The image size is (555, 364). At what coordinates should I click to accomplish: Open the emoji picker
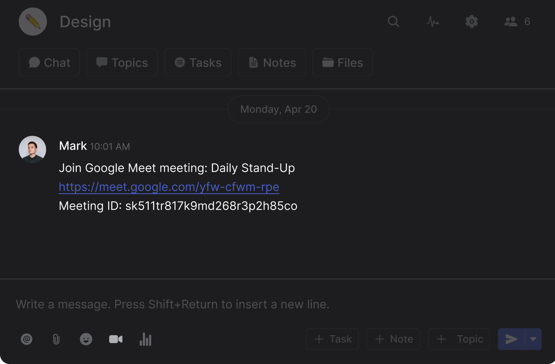(x=86, y=339)
